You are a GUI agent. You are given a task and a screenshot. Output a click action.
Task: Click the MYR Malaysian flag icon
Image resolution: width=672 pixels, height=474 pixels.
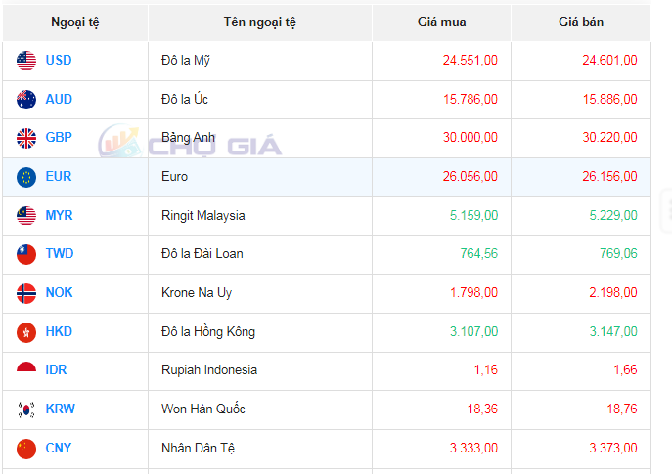26,215
